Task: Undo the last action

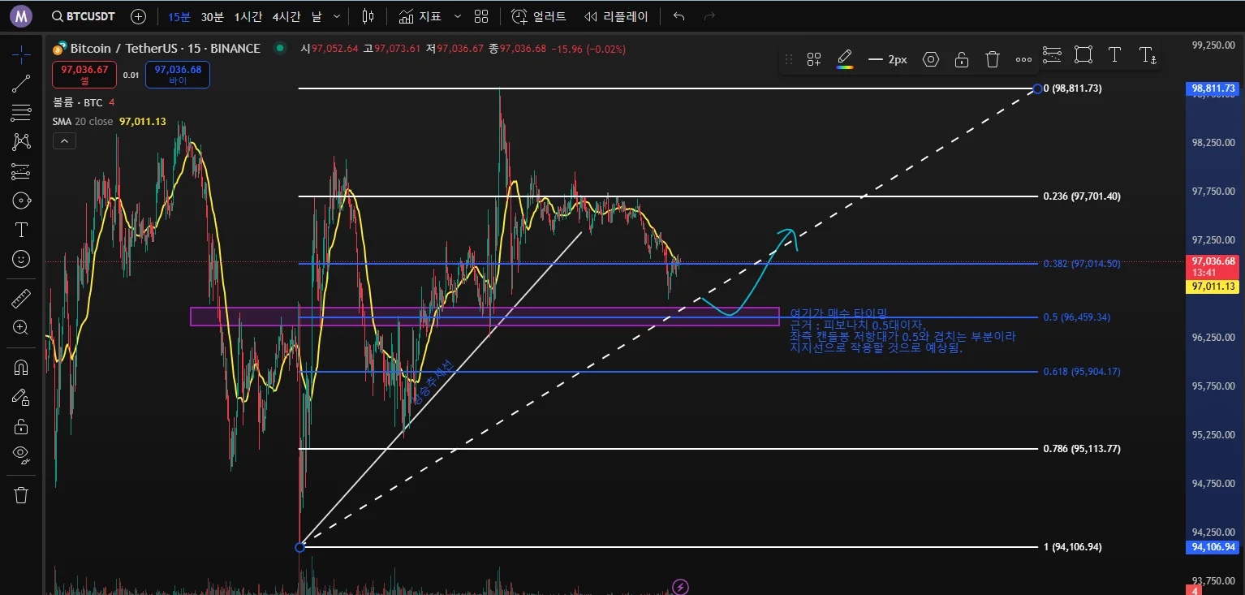Action: (x=679, y=16)
